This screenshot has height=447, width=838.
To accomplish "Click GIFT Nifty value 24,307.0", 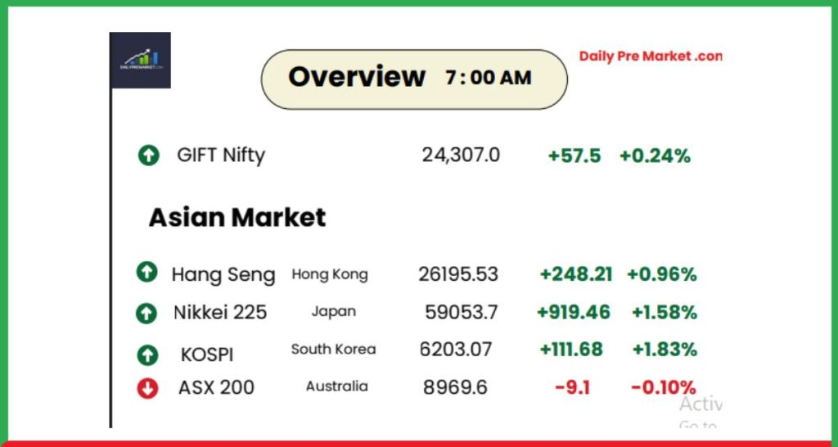I will click(x=461, y=155).
